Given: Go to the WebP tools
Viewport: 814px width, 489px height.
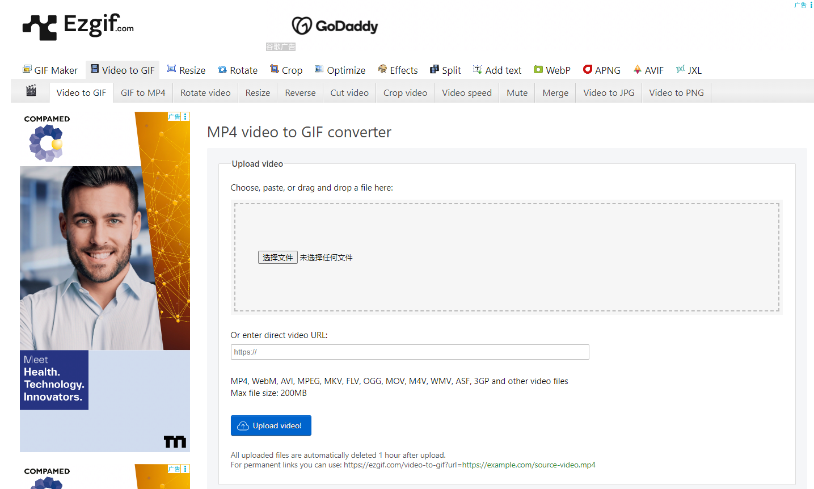Looking at the screenshot, I should coord(552,70).
